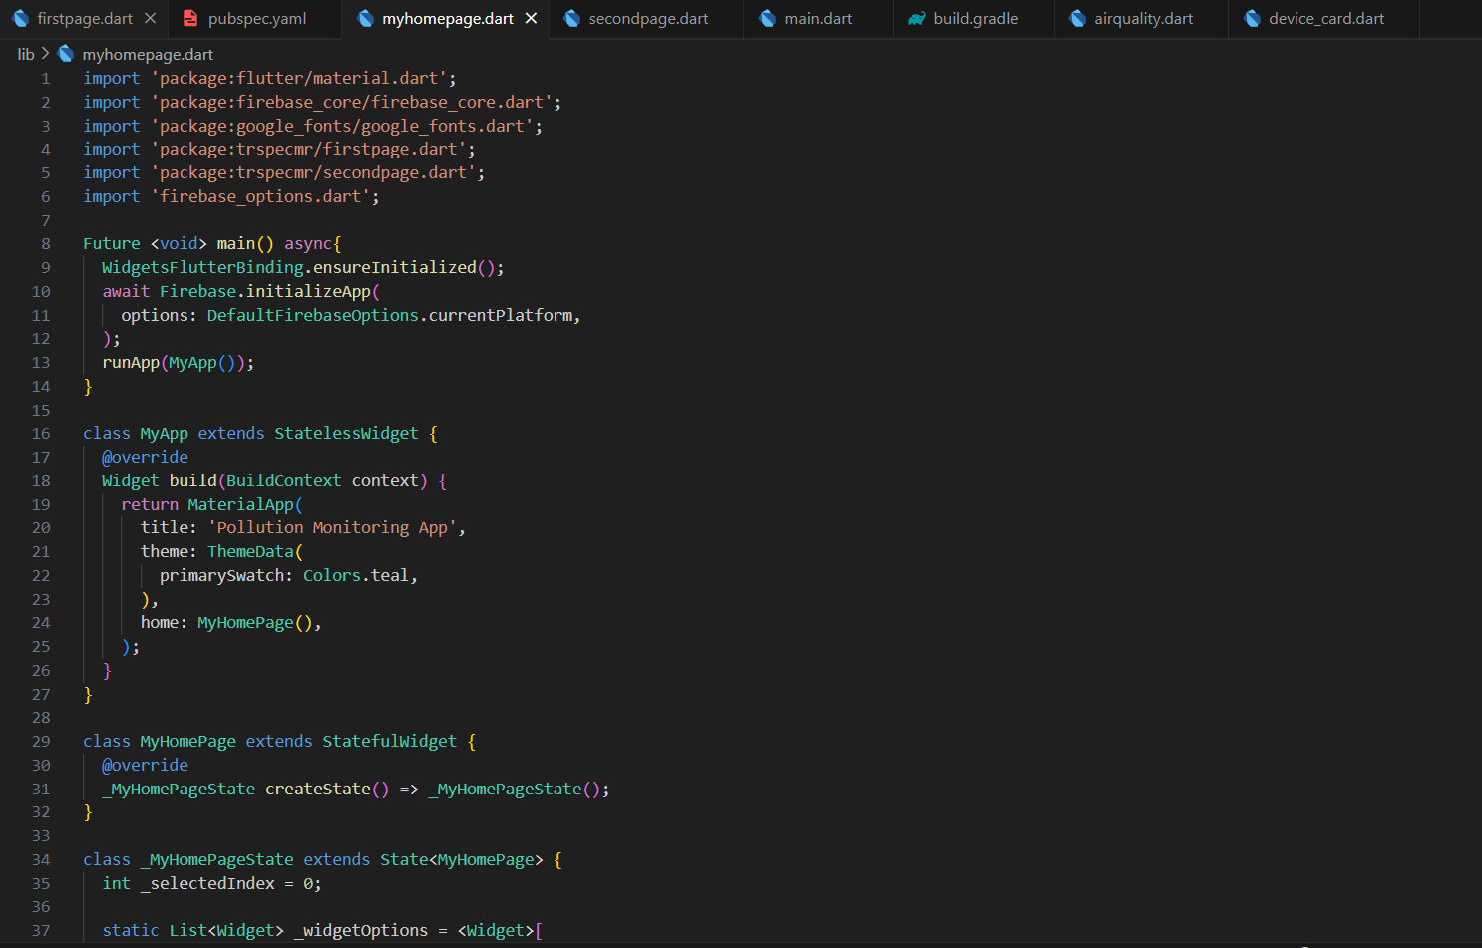
Task: Click the 'firebase_options.dart' import string
Action: (264, 196)
